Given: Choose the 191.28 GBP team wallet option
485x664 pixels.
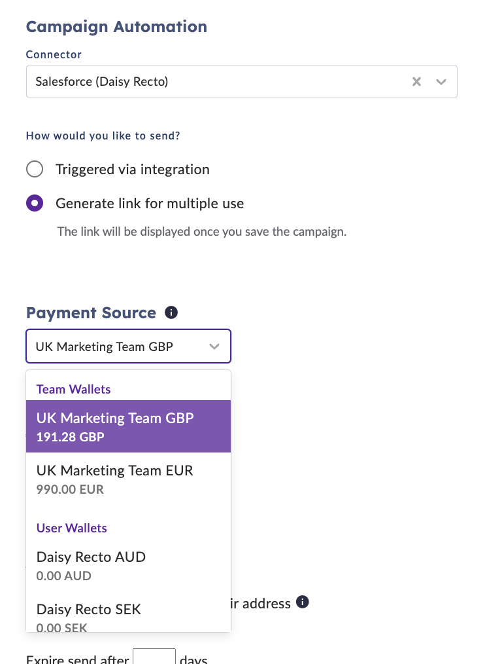Looking at the screenshot, I should tap(128, 426).
